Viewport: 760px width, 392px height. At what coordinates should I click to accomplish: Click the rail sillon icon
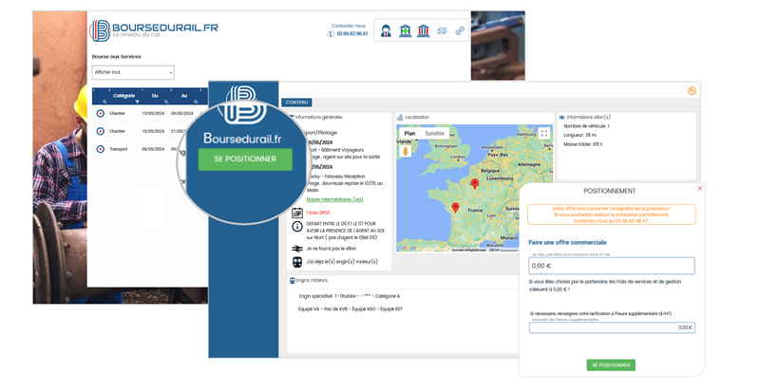pyautogui.click(x=297, y=249)
